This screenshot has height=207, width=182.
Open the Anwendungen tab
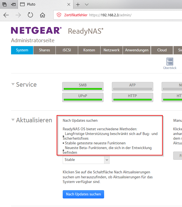pos(137,50)
